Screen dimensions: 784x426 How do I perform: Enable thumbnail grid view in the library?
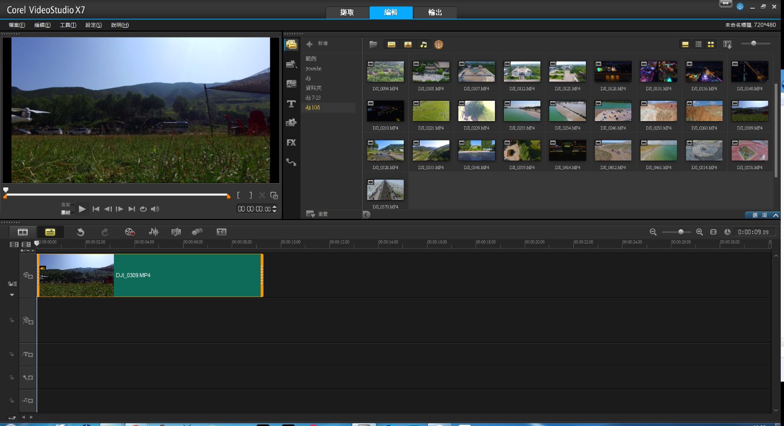[x=711, y=44]
